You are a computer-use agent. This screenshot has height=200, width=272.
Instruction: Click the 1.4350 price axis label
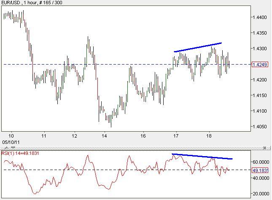(x=260, y=33)
